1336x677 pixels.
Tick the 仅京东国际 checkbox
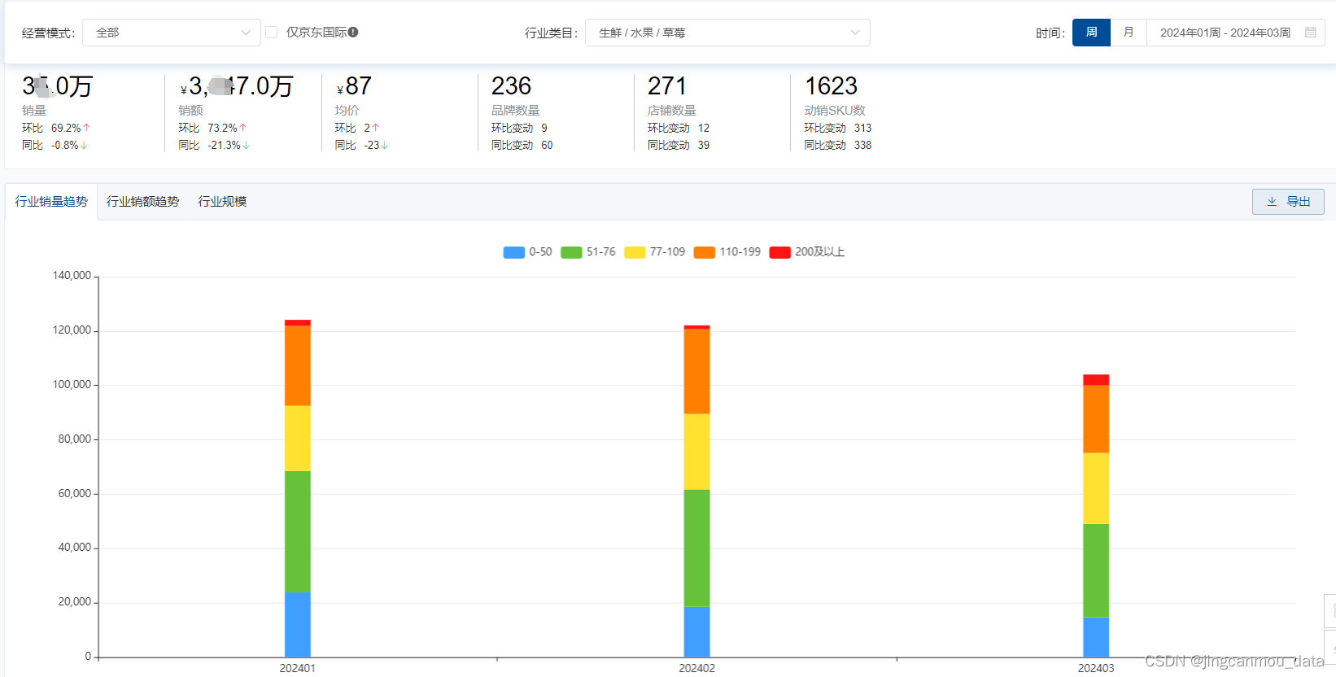point(272,33)
